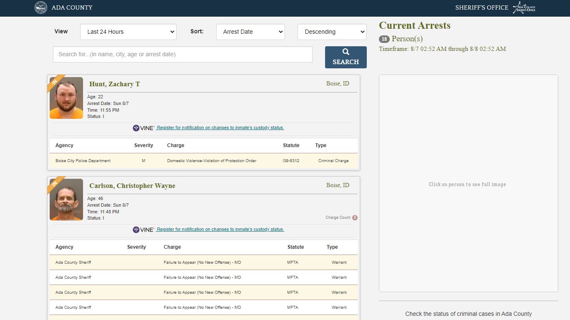The image size is (570, 320).
Task: Click Boise, ID on Carlson's card
Action: pyautogui.click(x=338, y=185)
